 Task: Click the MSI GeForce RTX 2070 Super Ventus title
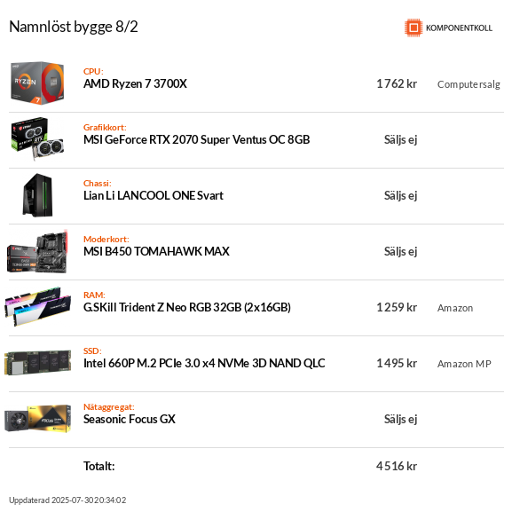[197, 139]
